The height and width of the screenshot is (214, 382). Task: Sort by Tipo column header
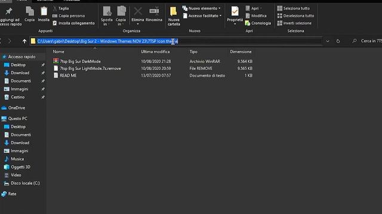(193, 52)
